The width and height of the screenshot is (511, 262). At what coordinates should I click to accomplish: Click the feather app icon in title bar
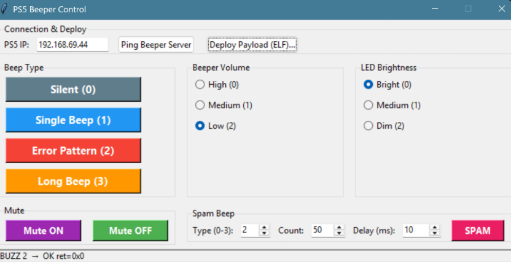coord(4,9)
